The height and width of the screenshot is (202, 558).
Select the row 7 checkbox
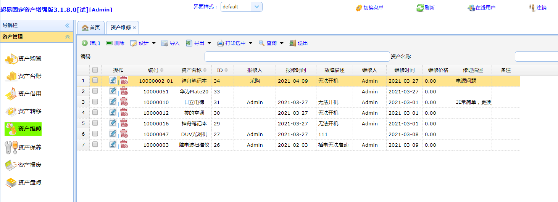pos(95,144)
